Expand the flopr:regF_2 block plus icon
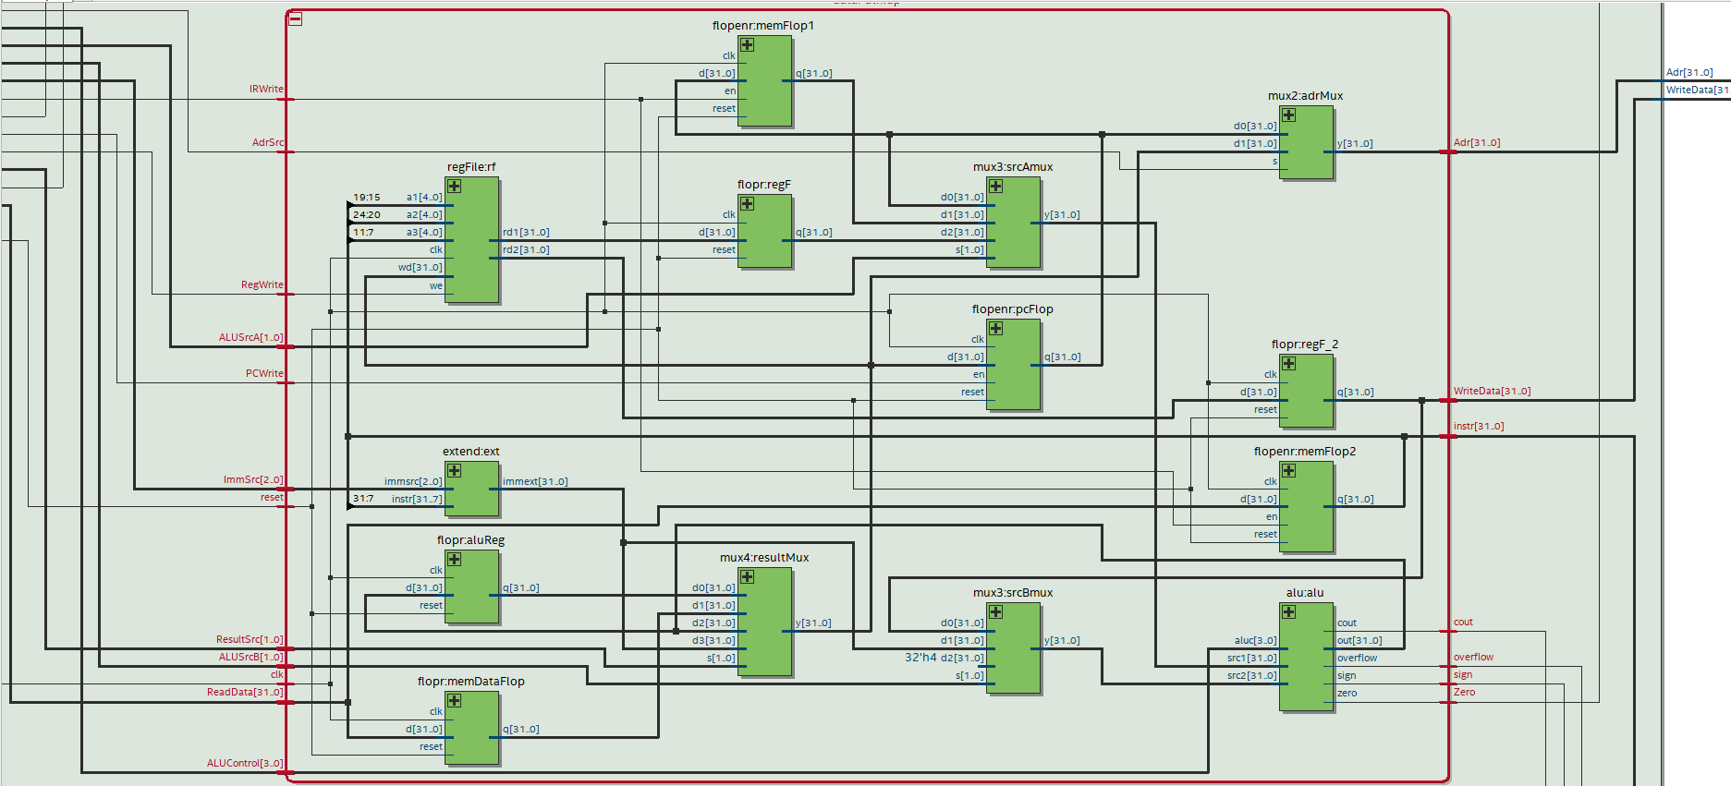Screen dimensions: 1731x786 (1289, 364)
